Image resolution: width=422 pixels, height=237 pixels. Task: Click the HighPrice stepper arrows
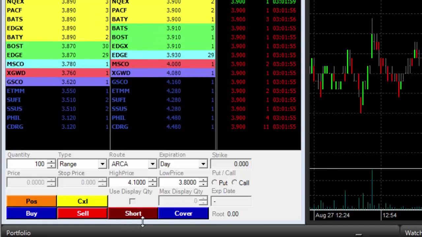(152, 182)
